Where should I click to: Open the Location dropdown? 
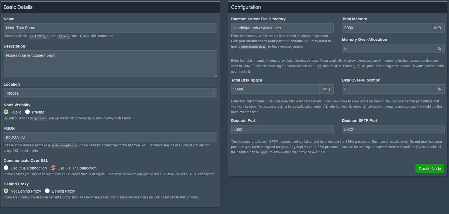tap(110, 93)
